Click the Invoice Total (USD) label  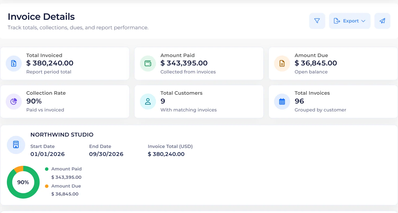pos(170,146)
